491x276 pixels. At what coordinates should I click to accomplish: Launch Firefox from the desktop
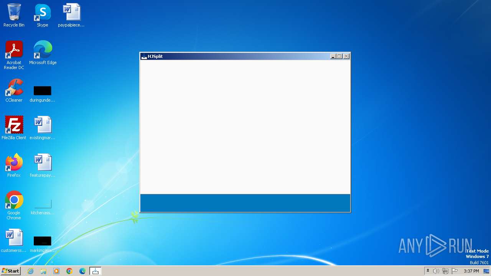(x=14, y=166)
